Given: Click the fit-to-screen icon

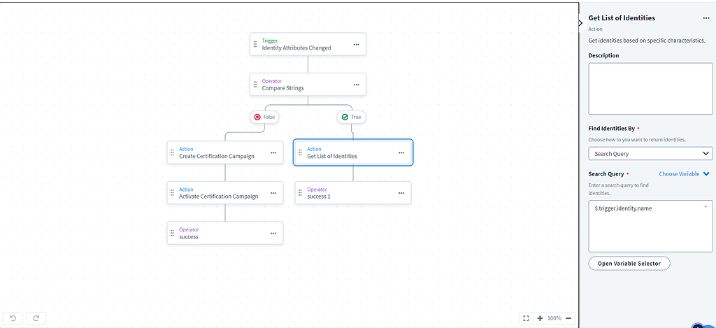Looking at the screenshot, I should tap(526, 318).
